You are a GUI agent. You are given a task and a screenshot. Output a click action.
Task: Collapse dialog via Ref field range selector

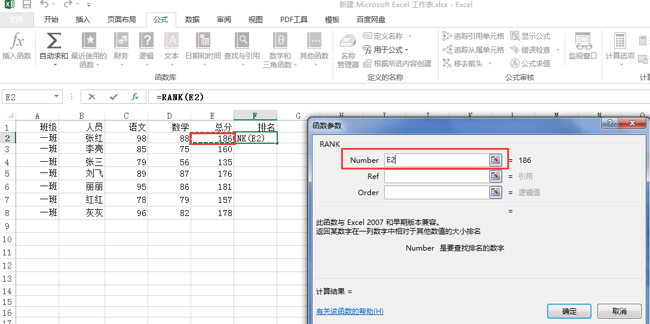click(495, 176)
